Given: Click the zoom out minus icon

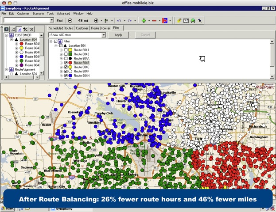Looking at the screenshot, I should pos(70,21).
